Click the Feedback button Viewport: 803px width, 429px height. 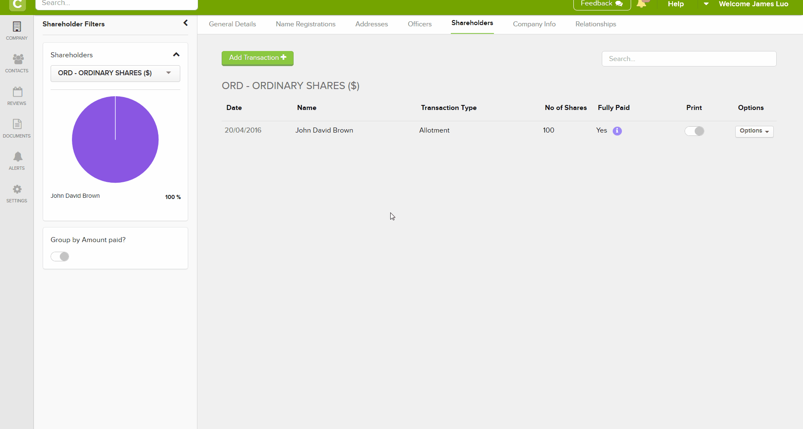click(601, 4)
